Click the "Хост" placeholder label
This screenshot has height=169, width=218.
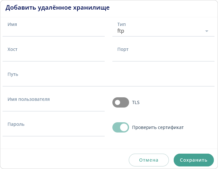[x=13, y=49]
